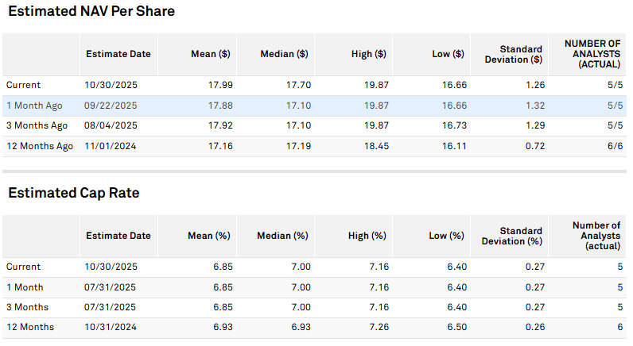Viewport: 633px width, 346px height.
Task: Select the High ($) column header
Action: coord(368,54)
